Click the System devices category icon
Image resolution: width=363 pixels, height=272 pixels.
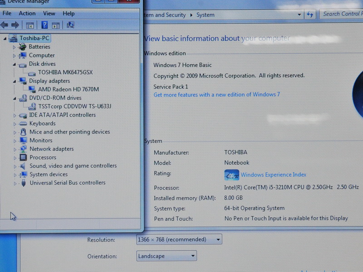24,175
